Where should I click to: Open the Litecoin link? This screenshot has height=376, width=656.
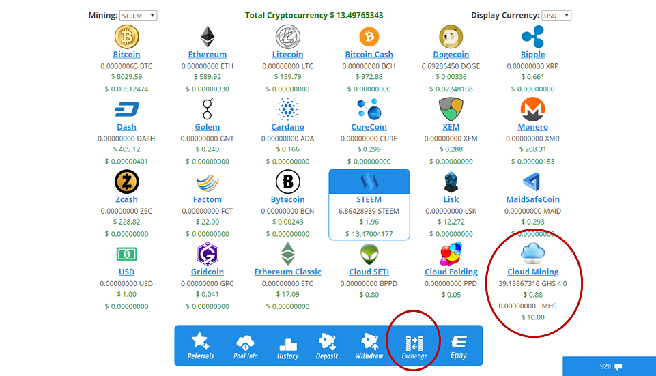click(x=288, y=55)
